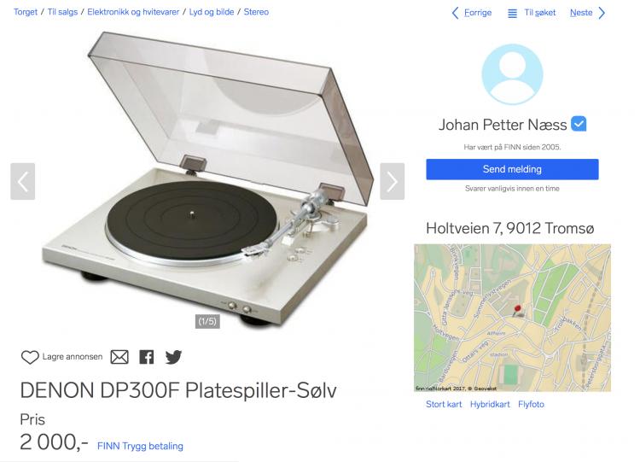This screenshot has height=462, width=640.
Task: Switch the map to Flyfoto view
Action: (531, 405)
